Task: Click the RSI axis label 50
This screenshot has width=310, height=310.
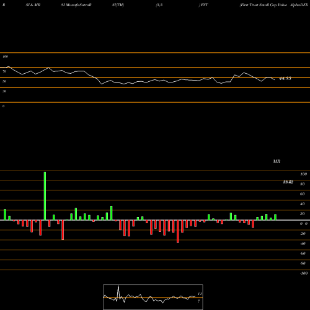Action: tap(4, 81)
